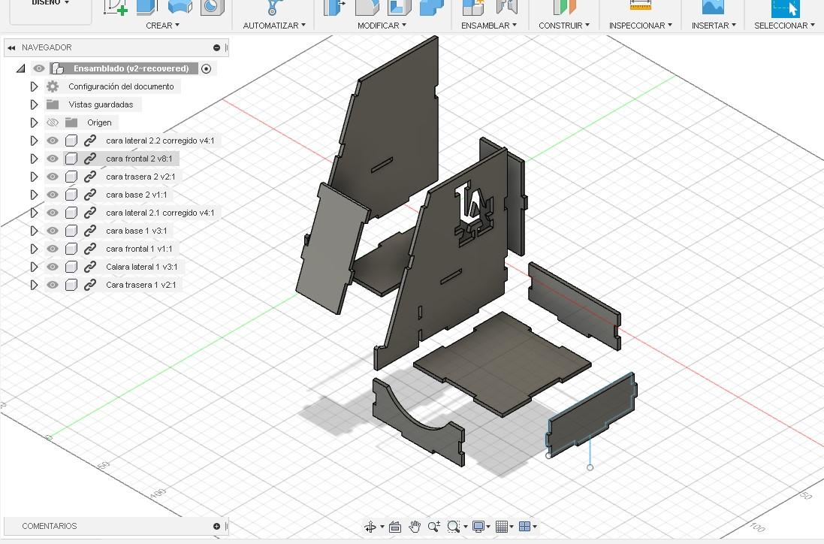The height and width of the screenshot is (544, 824).
Task: Expand Configuración del documento node
Action: pos(34,86)
